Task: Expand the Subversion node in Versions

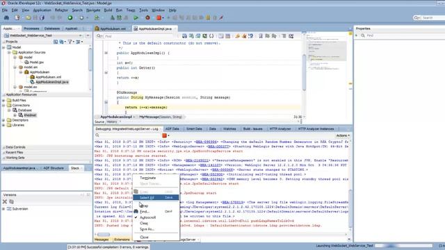Action: (x=3, y=209)
